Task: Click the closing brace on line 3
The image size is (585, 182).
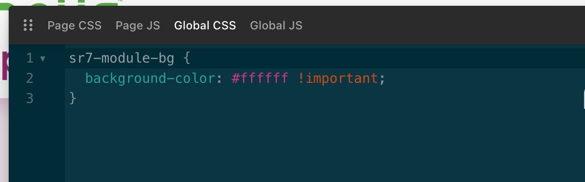Action: click(x=73, y=98)
